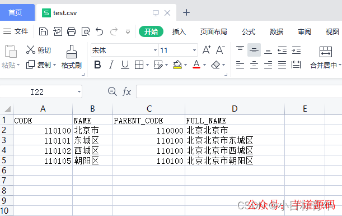Screen dimensions: 342x216
Task: Open the font name dropdown 宋体
Action: point(155,50)
